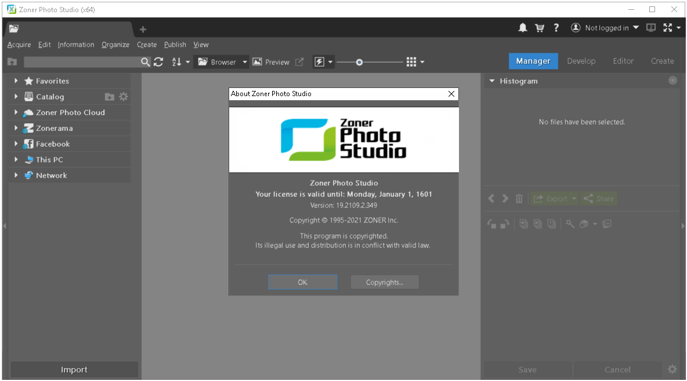Click the rotate right icon
Viewport: 687px width, 381px height.
tap(505, 224)
